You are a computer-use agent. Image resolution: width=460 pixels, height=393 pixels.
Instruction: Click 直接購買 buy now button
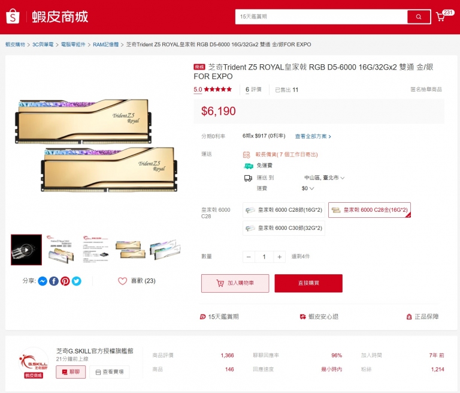pyautogui.click(x=308, y=283)
